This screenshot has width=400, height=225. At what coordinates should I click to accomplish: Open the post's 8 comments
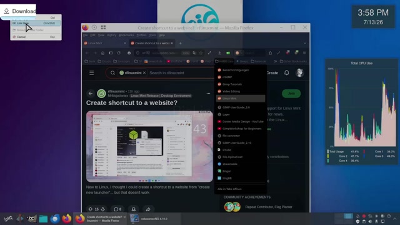click(x=117, y=209)
